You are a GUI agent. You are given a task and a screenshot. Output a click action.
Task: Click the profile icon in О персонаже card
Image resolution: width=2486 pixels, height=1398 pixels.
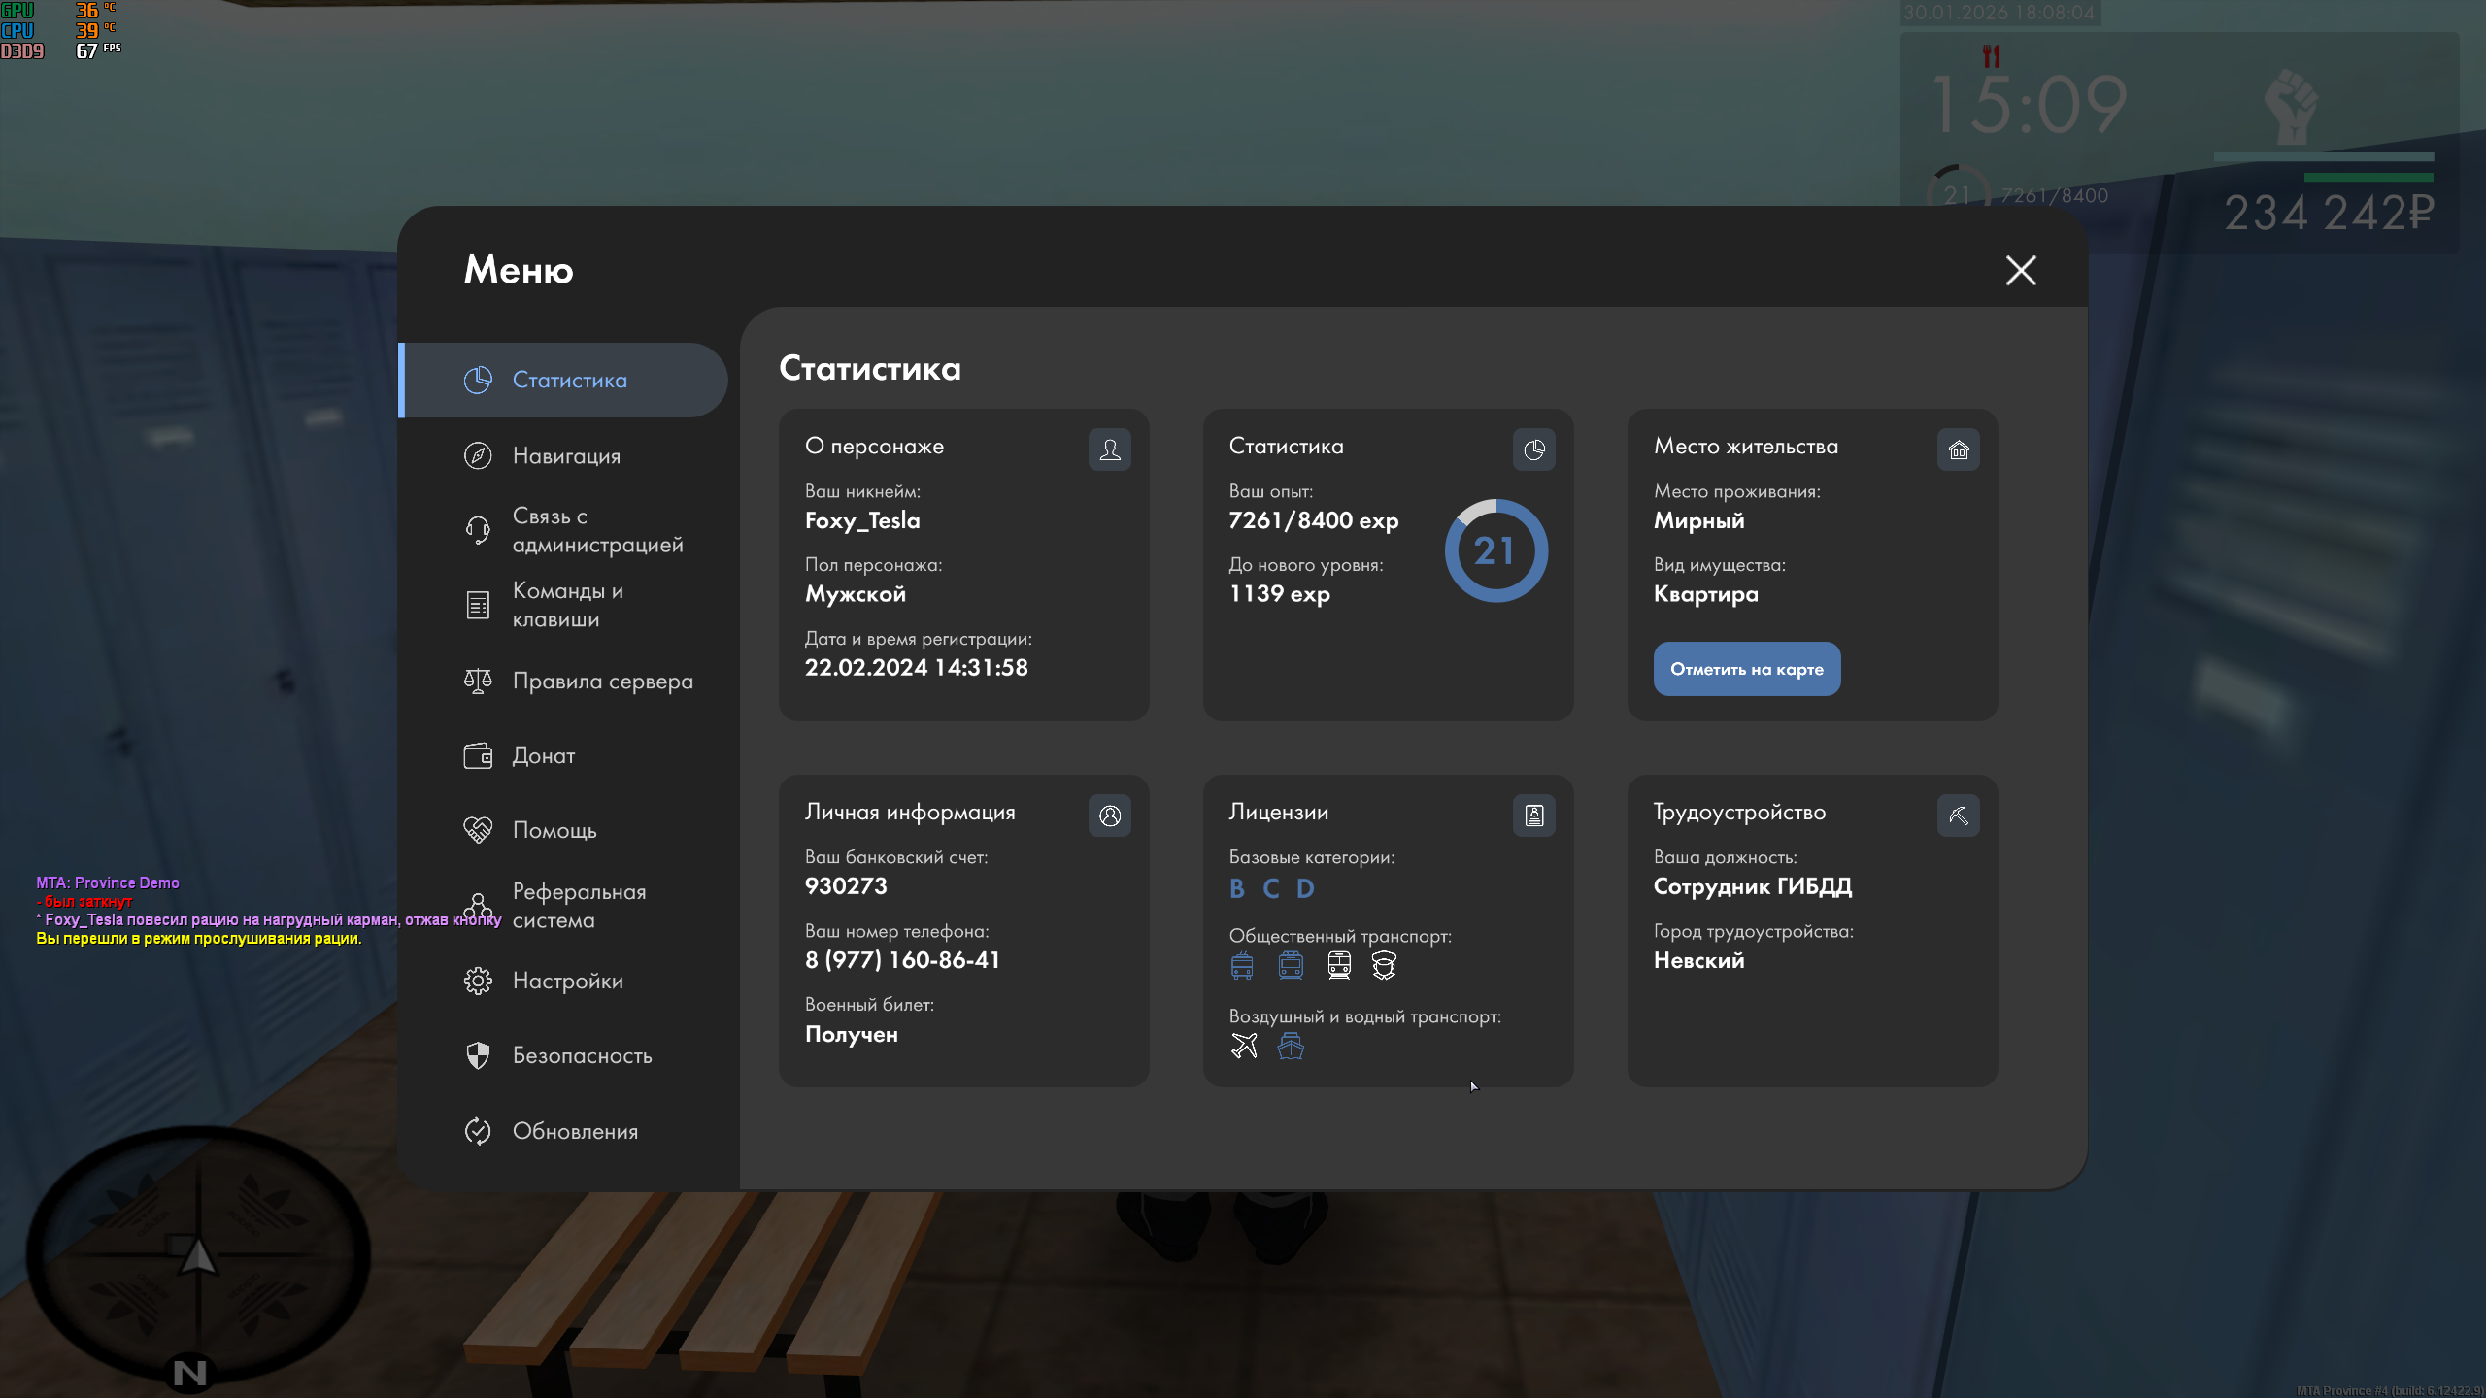click(1109, 449)
